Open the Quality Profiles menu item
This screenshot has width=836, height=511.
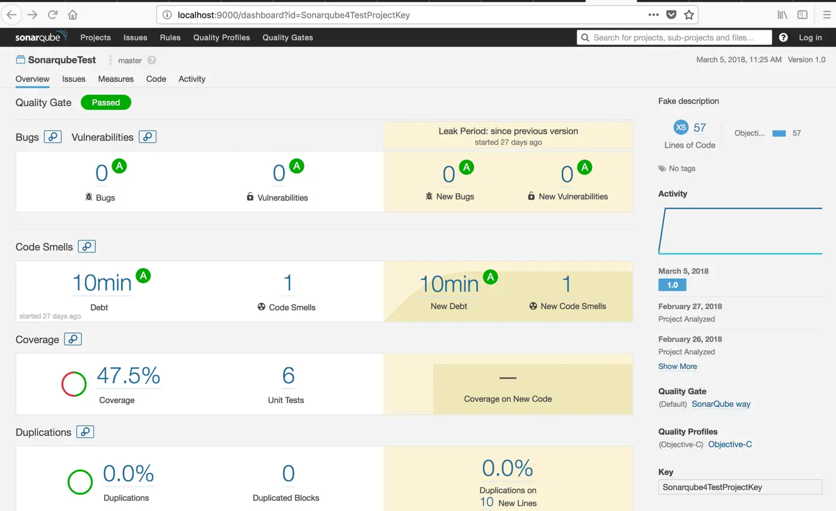click(221, 38)
